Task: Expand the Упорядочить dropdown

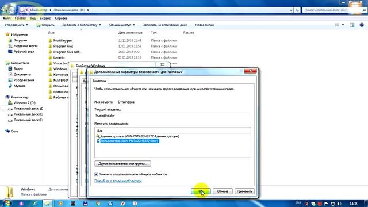Action: (16, 25)
